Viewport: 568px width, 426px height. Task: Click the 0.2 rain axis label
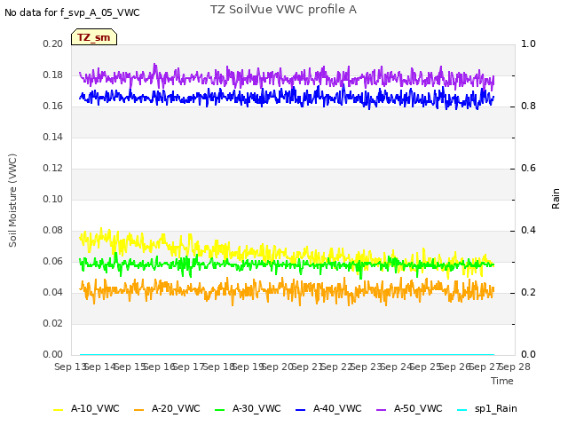pos(528,292)
